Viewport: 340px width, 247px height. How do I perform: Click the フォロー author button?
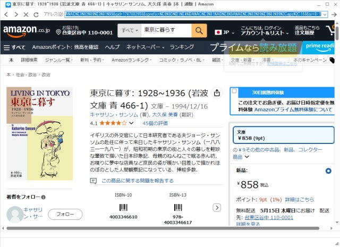click(x=65, y=214)
